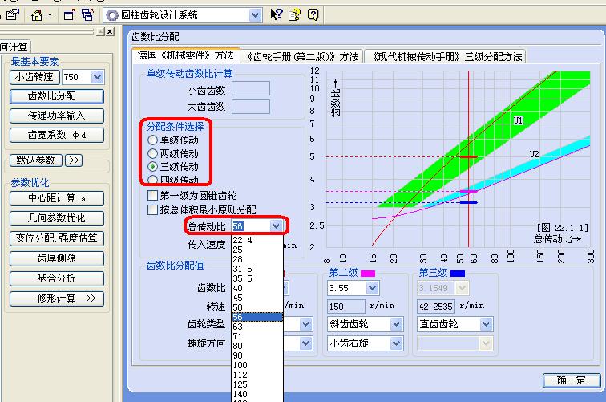Choose 125 in the ratio list

coord(257,384)
